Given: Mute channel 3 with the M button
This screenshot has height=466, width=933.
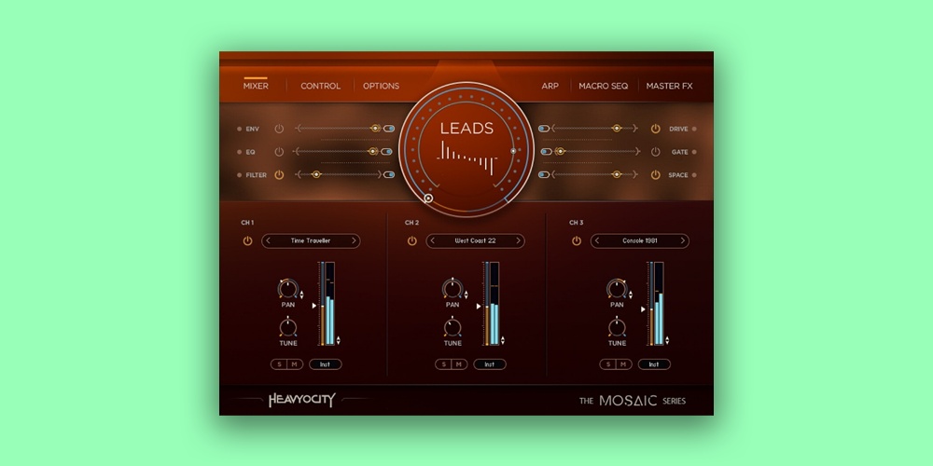Looking at the screenshot, I should [x=621, y=364].
